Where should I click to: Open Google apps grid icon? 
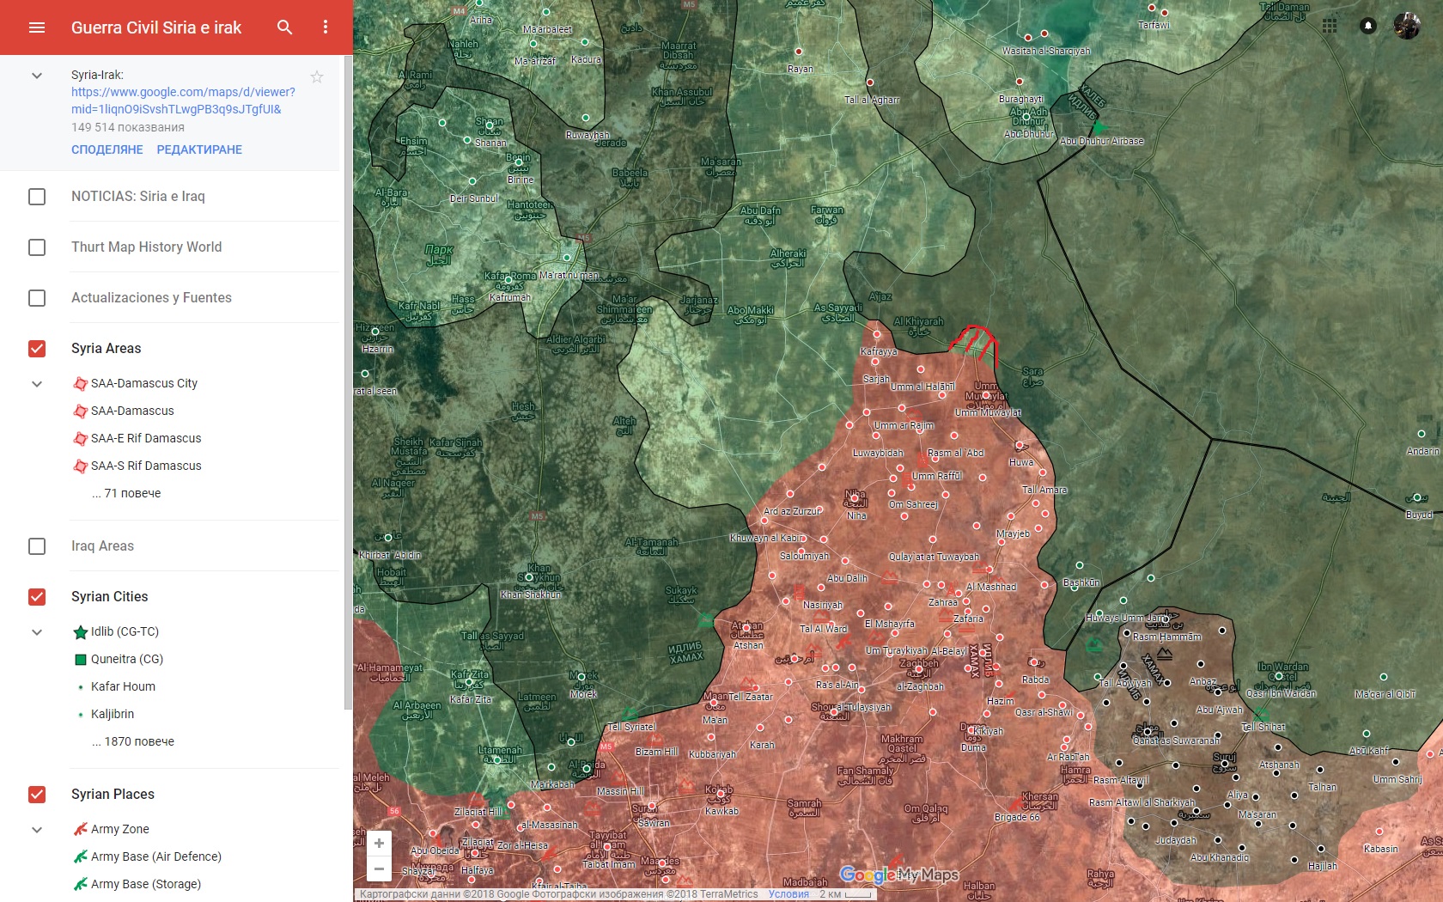click(x=1330, y=26)
